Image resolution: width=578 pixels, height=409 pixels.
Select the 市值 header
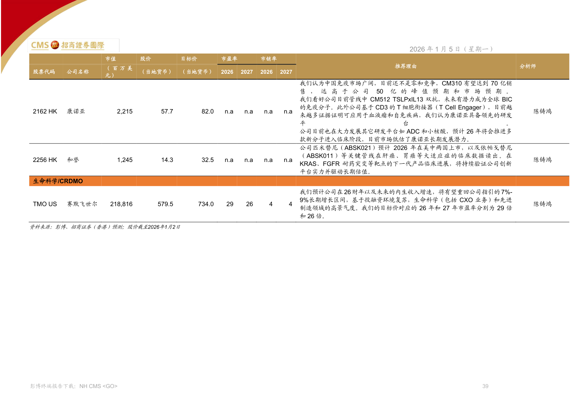(x=111, y=59)
